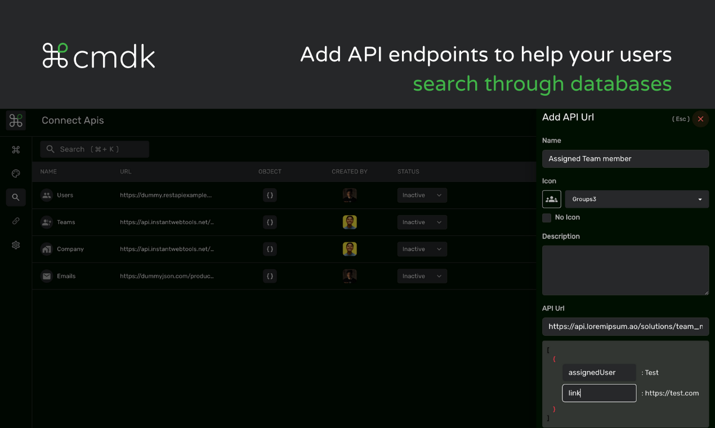
Task: Click the Teams row name text
Action: point(66,222)
